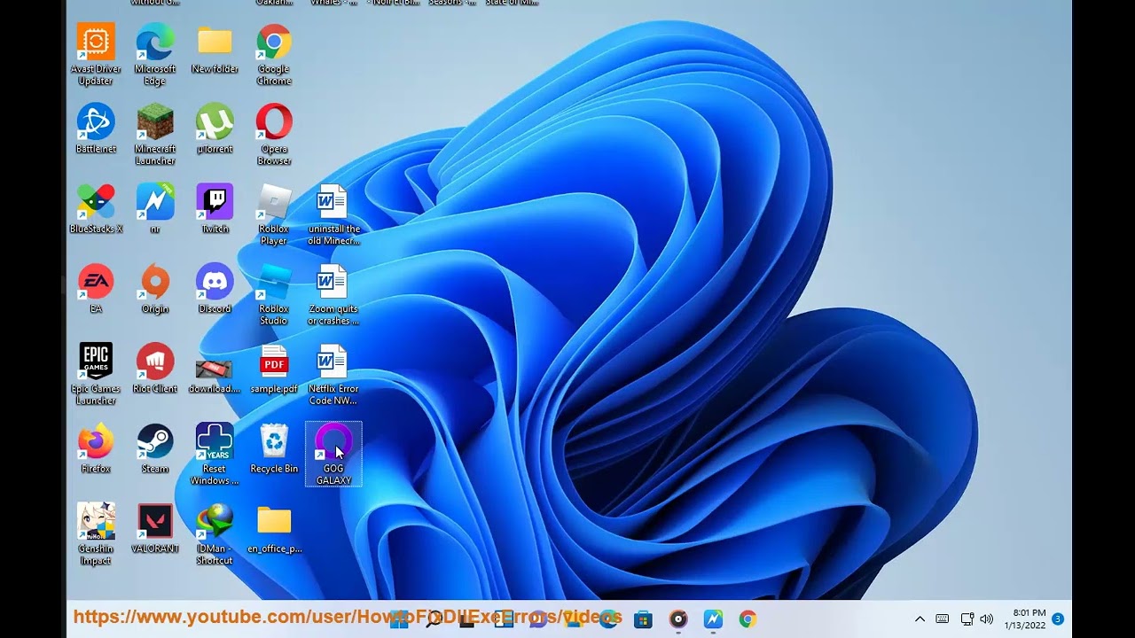
Task: Click the Genshin Impact shortcut
Action: coord(96,533)
